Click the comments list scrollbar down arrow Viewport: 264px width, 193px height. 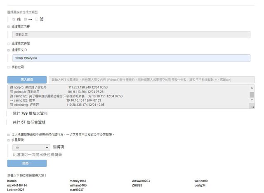(x=252, y=102)
